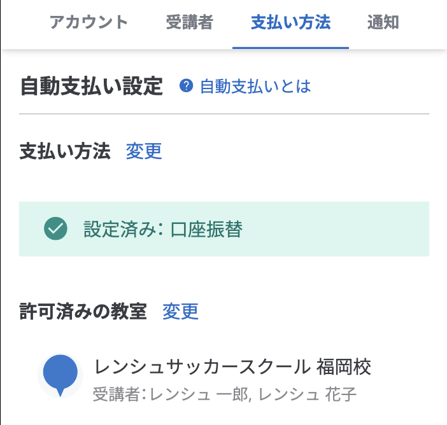The height and width of the screenshot is (425, 447).
Task: Click the 支払い方法 section heading
Action: tap(65, 151)
